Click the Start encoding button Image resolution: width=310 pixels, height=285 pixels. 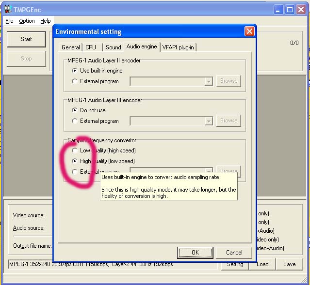point(26,39)
